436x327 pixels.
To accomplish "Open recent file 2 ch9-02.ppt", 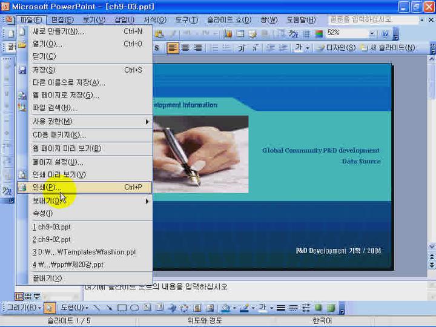I will (x=84, y=240).
